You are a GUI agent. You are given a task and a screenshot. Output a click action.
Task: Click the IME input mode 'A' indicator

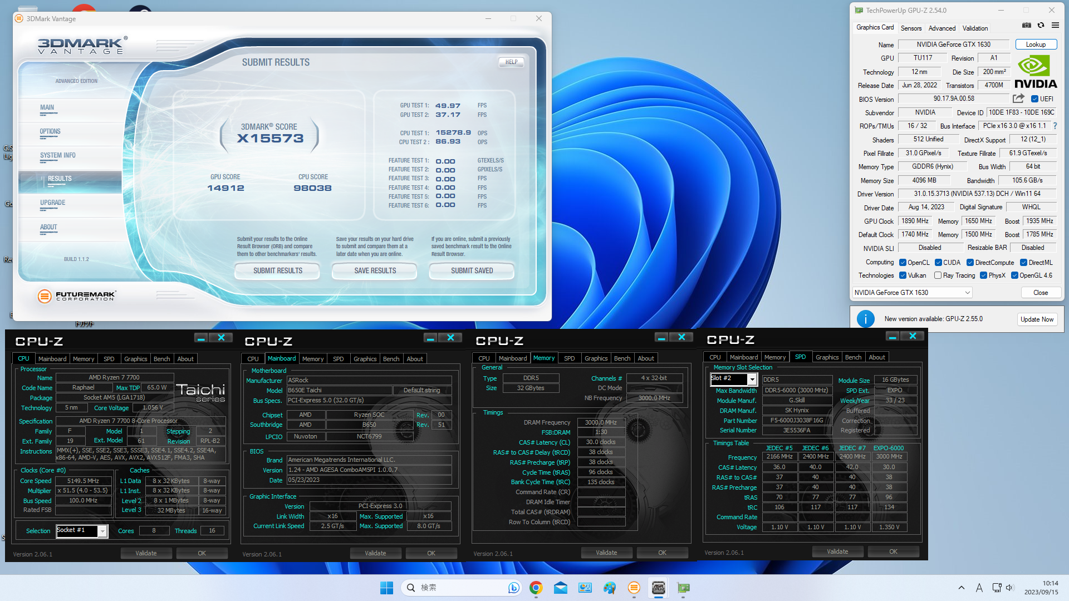coord(979,588)
